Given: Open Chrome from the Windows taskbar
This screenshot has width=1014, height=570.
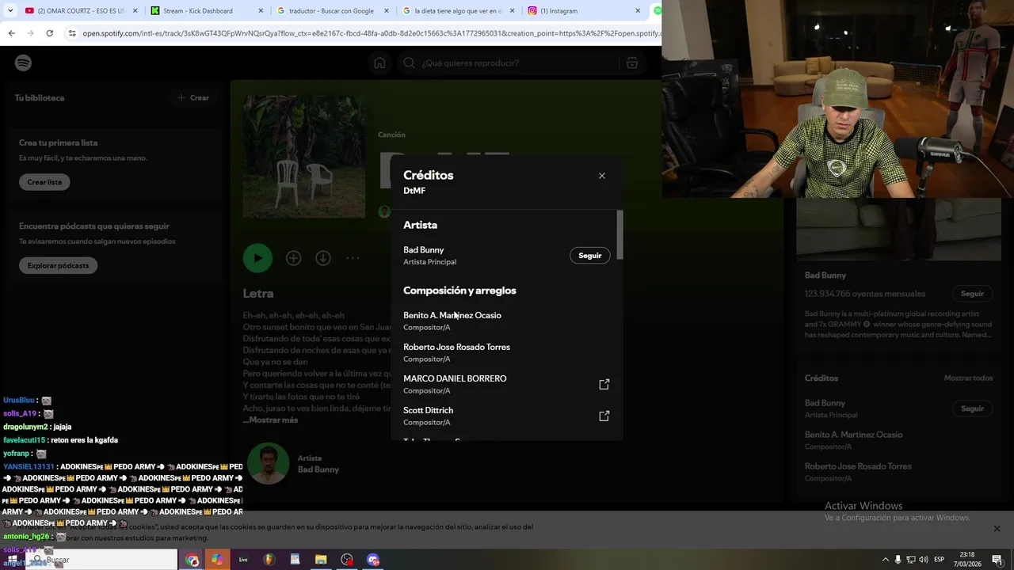Looking at the screenshot, I should 193,560.
